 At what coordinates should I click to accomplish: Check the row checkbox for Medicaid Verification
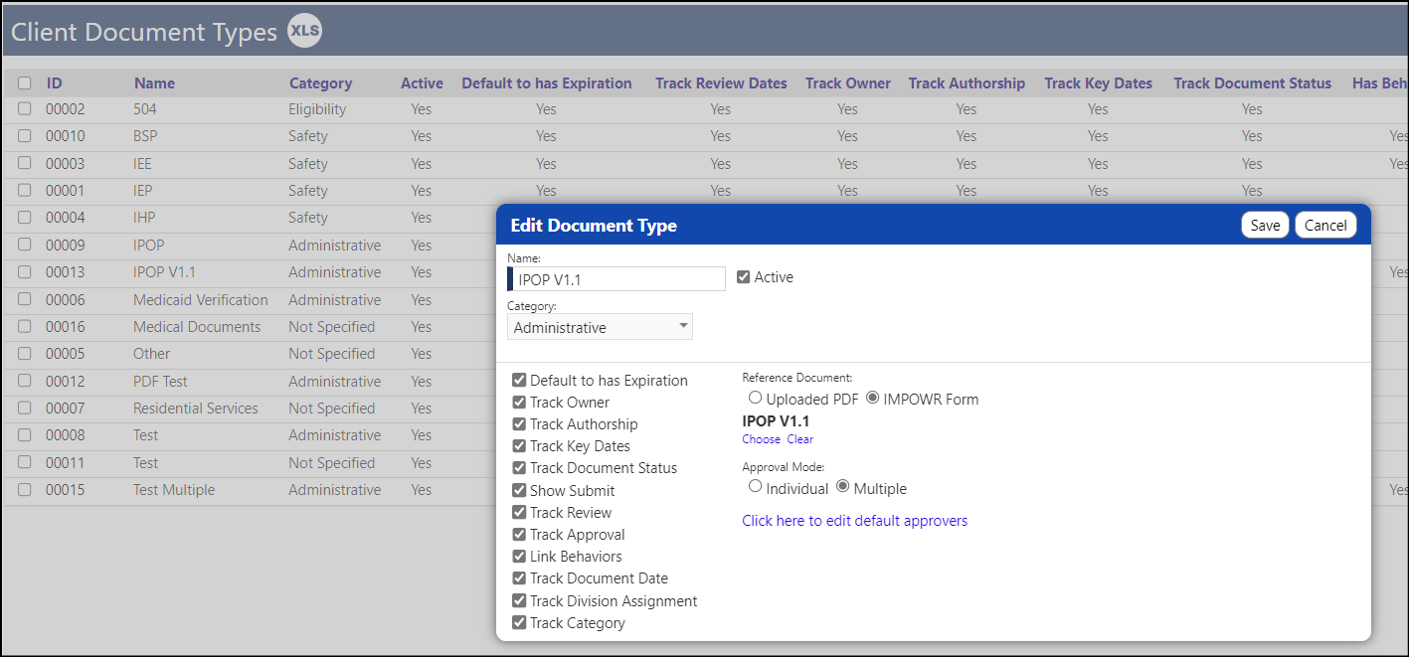click(24, 299)
